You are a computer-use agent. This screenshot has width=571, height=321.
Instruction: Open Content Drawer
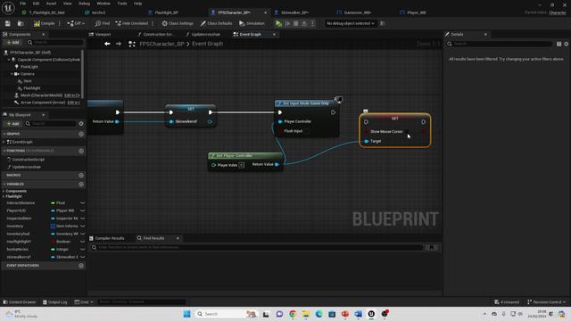click(20, 302)
